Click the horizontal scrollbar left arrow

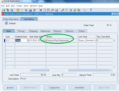click(x=31, y=70)
